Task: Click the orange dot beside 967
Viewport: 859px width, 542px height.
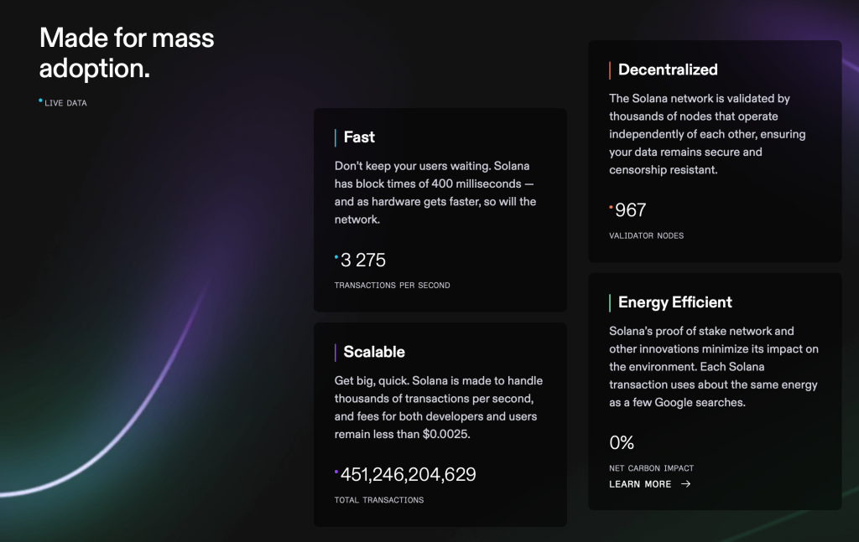Action: click(612, 205)
